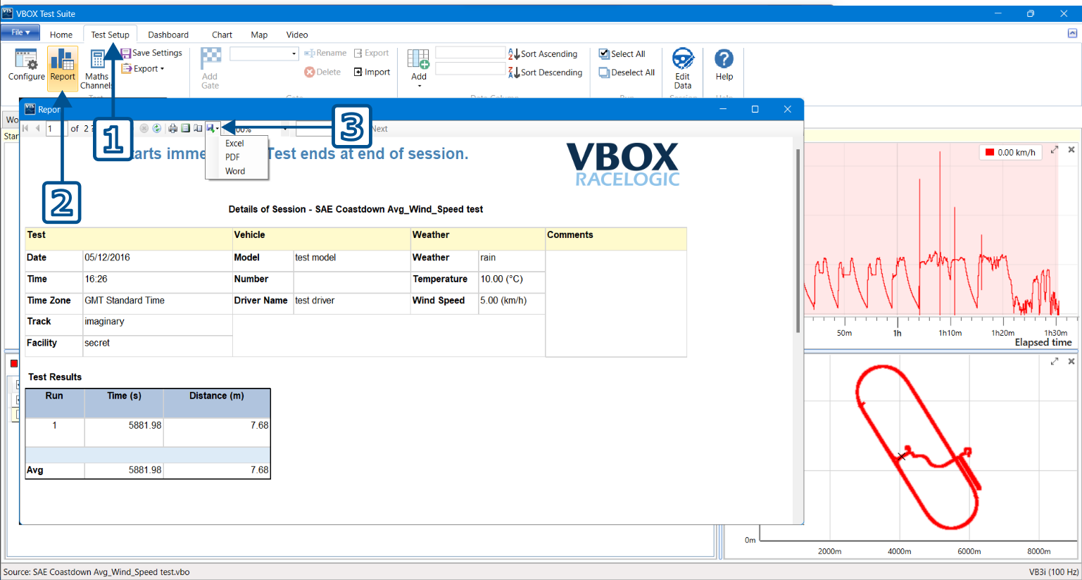Go to previous page in Report toolbar
The width and height of the screenshot is (1082, 580).
click(37, 128)
